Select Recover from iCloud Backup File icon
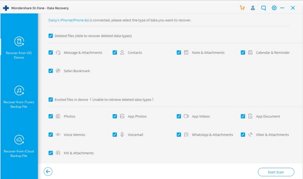Image resolution: width=303 pixels, height=179 pixels. 19,140
